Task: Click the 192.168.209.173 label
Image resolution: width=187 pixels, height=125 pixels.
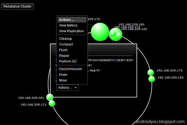Action: click(169, 70)
